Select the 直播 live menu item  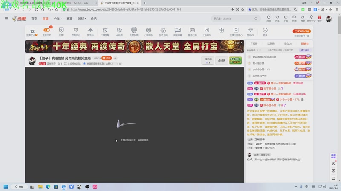46,19
